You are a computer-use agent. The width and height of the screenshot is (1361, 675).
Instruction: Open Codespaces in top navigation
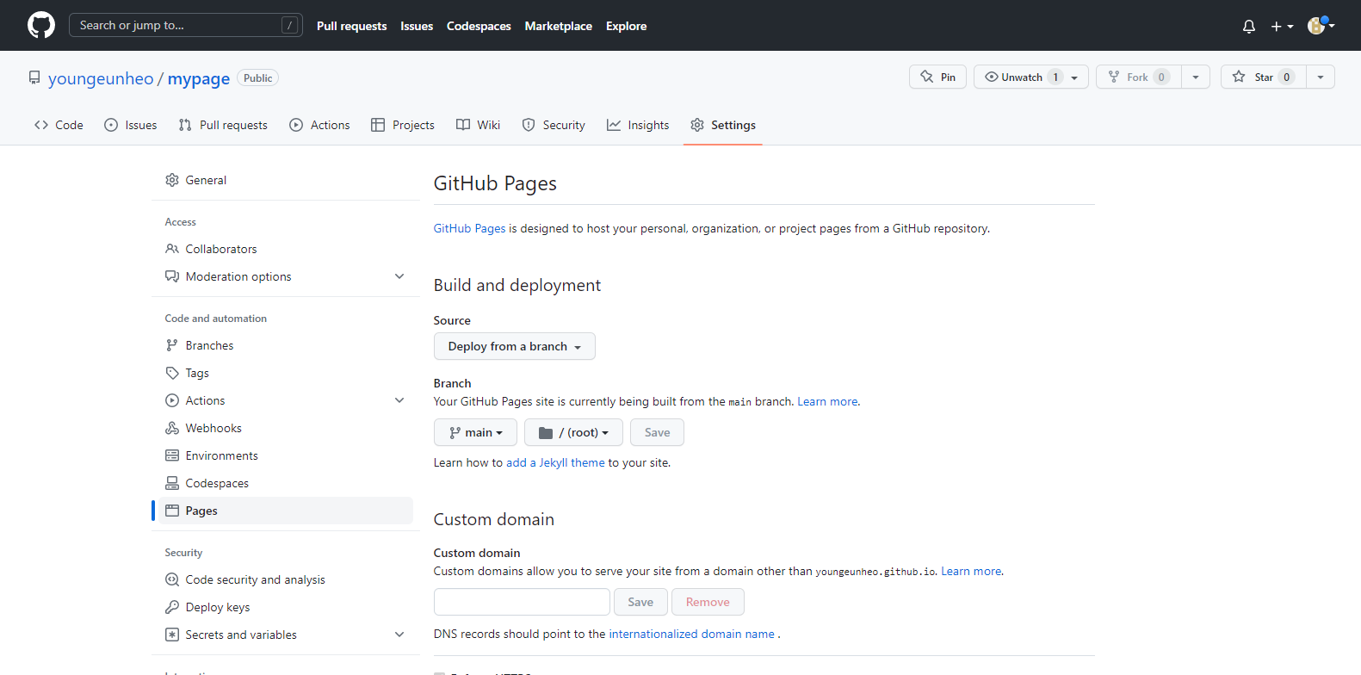[479, 26]
